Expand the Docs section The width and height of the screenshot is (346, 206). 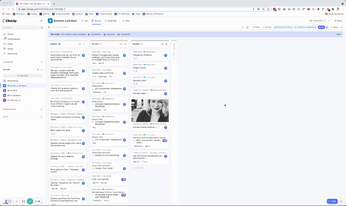(x=41, y=117)
